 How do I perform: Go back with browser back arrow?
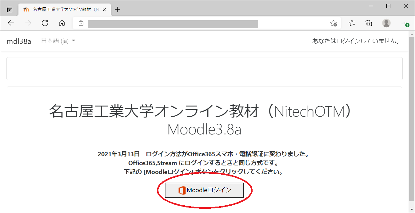pyautogui.click(x=11, y=23)
